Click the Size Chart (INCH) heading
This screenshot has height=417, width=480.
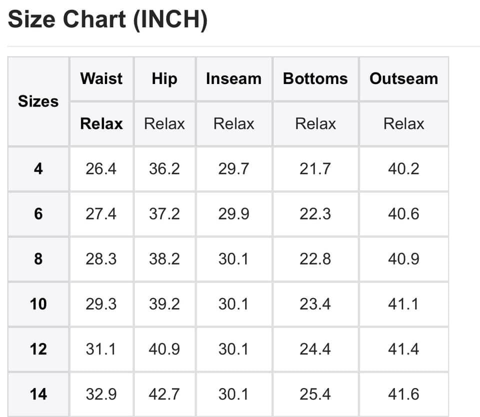pos(108,19)
